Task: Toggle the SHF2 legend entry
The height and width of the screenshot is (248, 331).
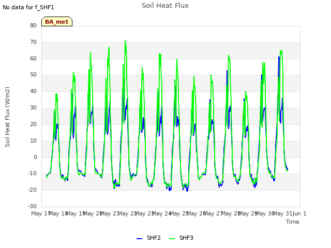Action: click(x=148, y=238)
